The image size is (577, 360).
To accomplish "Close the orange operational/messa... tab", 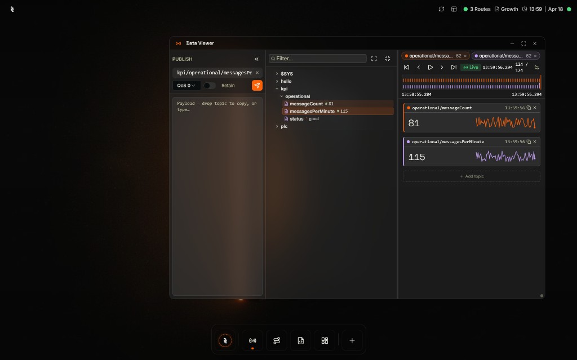I will (465, 56).
